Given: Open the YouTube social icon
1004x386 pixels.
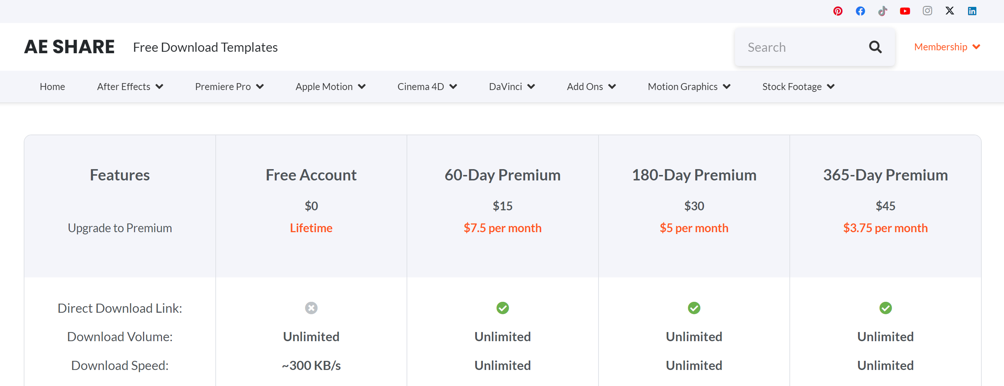Looking at the screenshot, I should click(905, 11).
